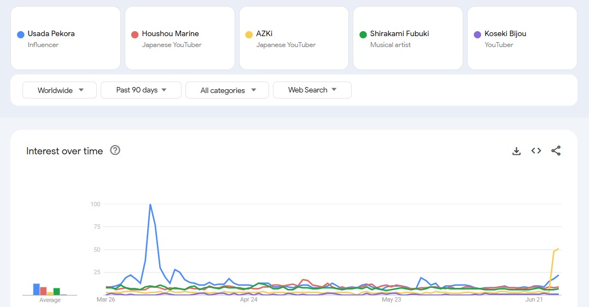The image size is (589, 307).
Task: Click the red dot beside Houshou Marine
Action: point(135,34)
